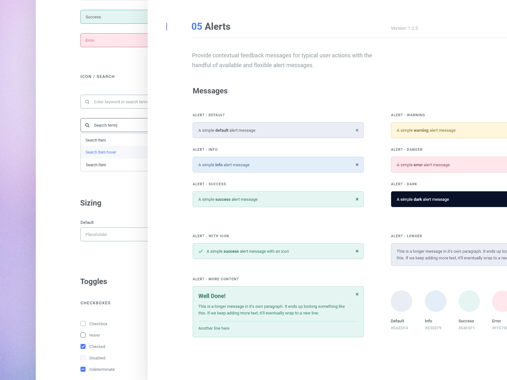Enable the Hover checkbox
The height and width of the screenshot is (380, 507).
click(x=83, y=335)
